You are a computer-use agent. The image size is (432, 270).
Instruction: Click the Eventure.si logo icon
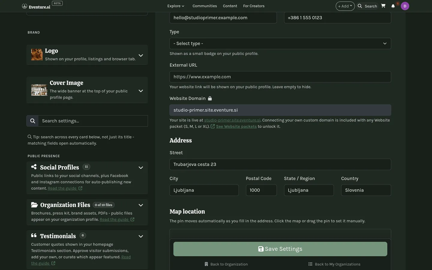coord(25,6)
